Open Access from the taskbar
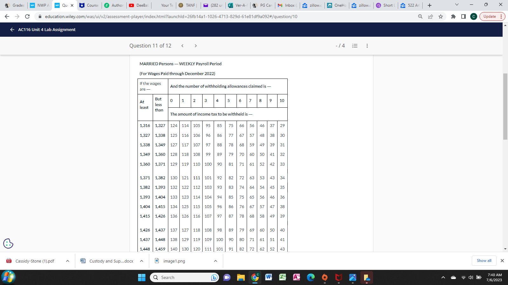The width and height of the screenshot is (508, 285). click(297, 277)
